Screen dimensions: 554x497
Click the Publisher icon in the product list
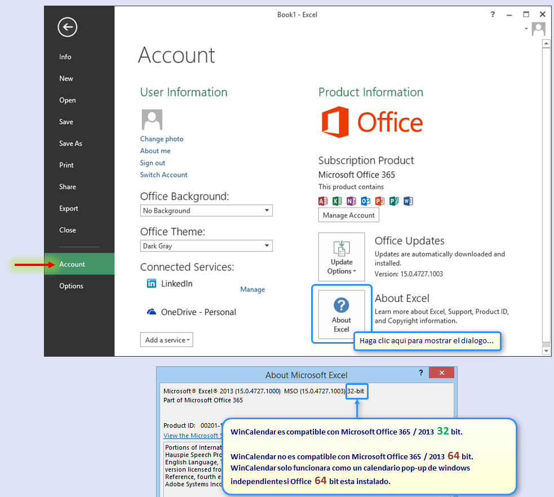393,200
